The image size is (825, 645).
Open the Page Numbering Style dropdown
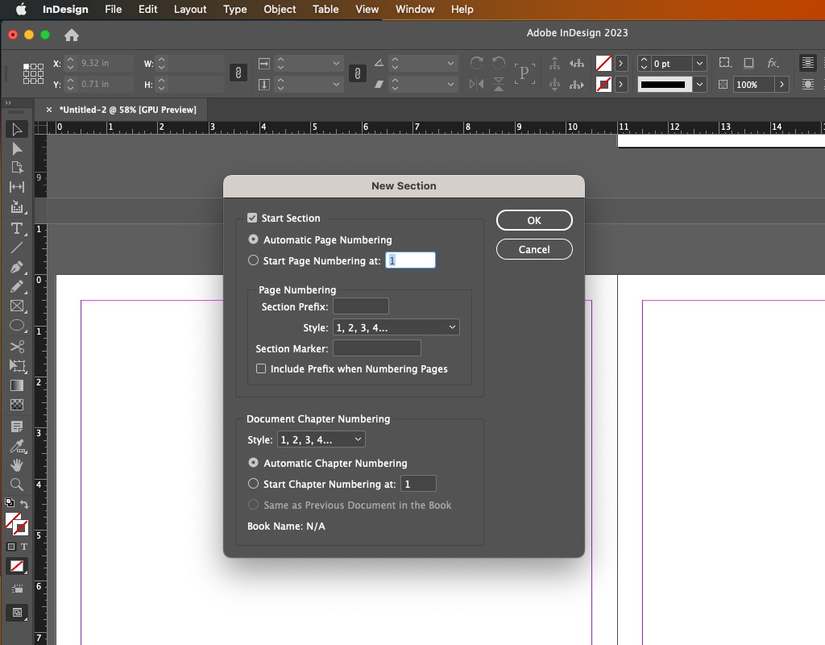click(396, 327)
